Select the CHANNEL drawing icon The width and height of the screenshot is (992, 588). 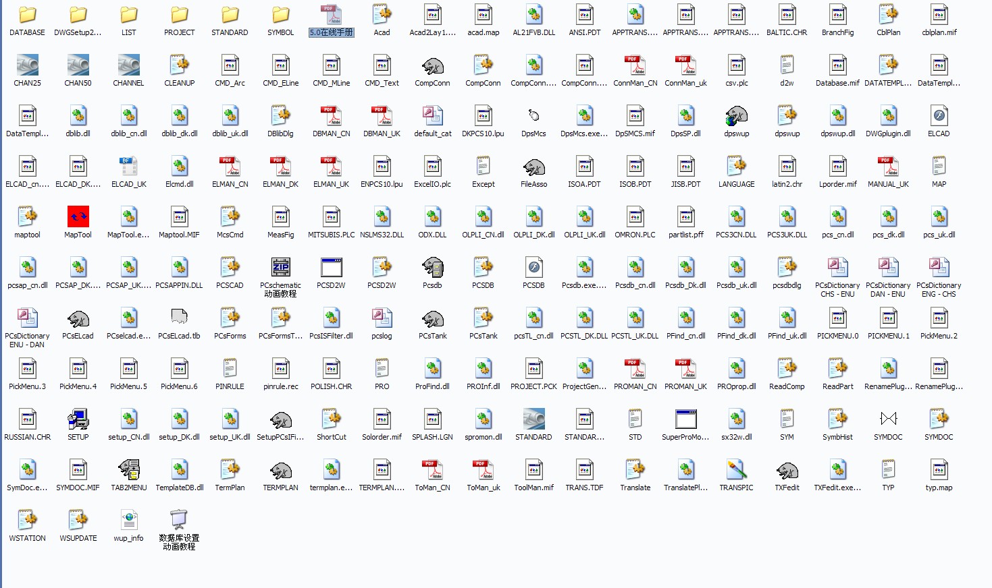click(x=129, y=65)
